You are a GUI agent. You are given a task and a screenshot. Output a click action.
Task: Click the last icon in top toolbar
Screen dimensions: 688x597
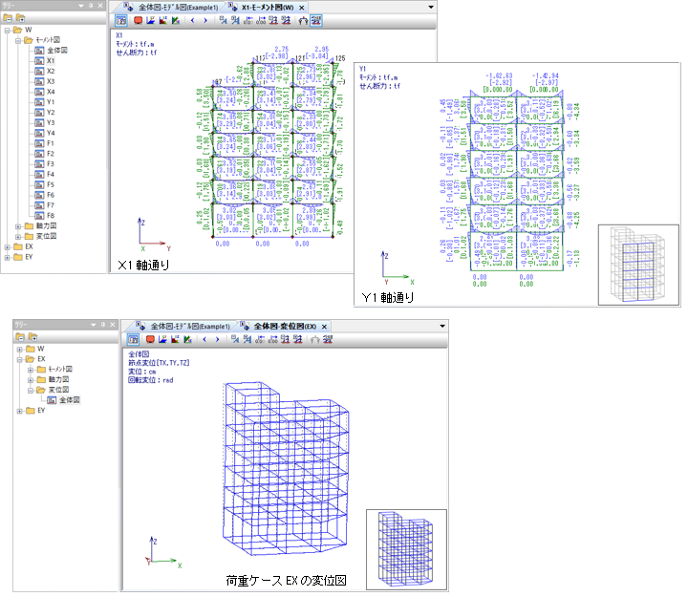pyautogui.click(x=315, y=19)
